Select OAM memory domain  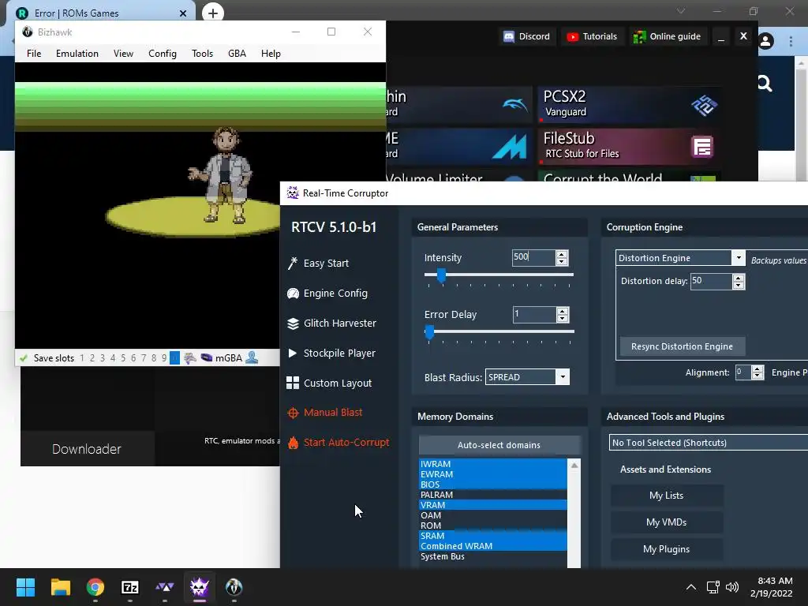493,515
